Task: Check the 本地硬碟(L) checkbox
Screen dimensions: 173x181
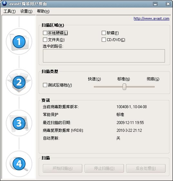Action: tap(45, 33)
